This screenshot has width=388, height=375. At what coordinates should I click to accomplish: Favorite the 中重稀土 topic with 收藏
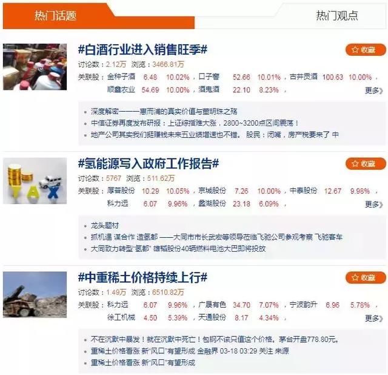[x=366, y=278]
